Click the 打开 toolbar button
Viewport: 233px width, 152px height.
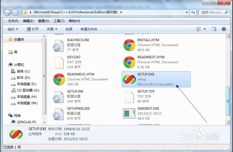pos(33,29)
